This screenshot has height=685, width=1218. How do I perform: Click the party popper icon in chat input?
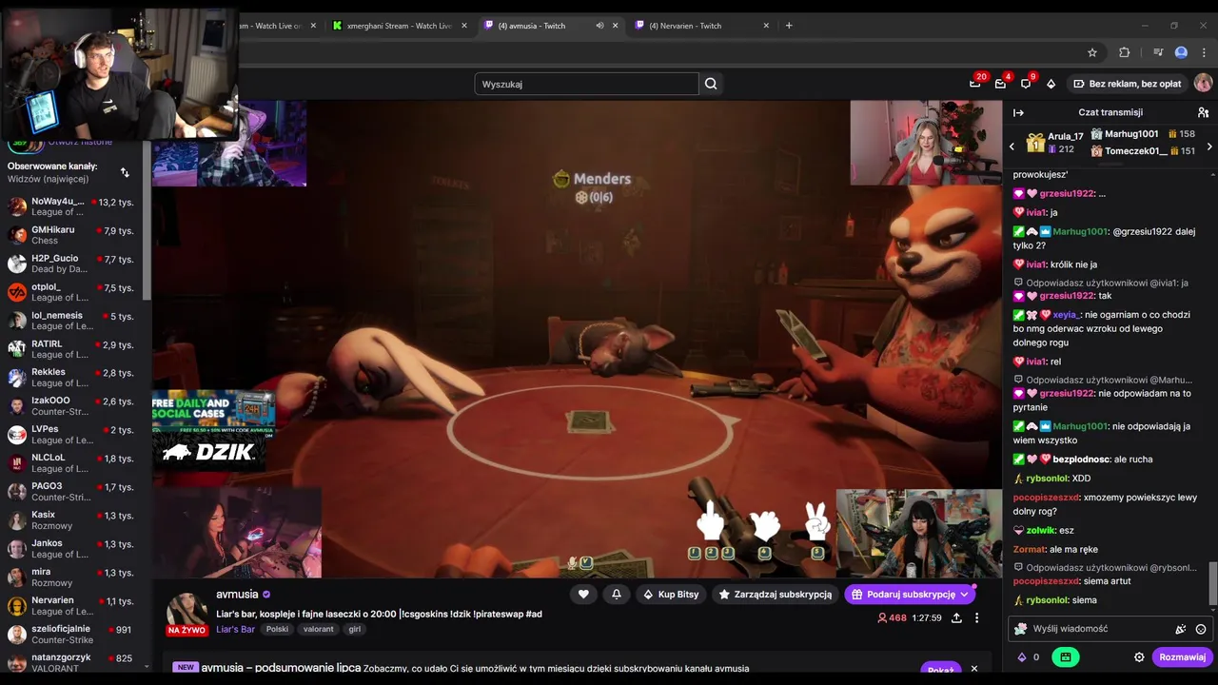point(1181,629)
